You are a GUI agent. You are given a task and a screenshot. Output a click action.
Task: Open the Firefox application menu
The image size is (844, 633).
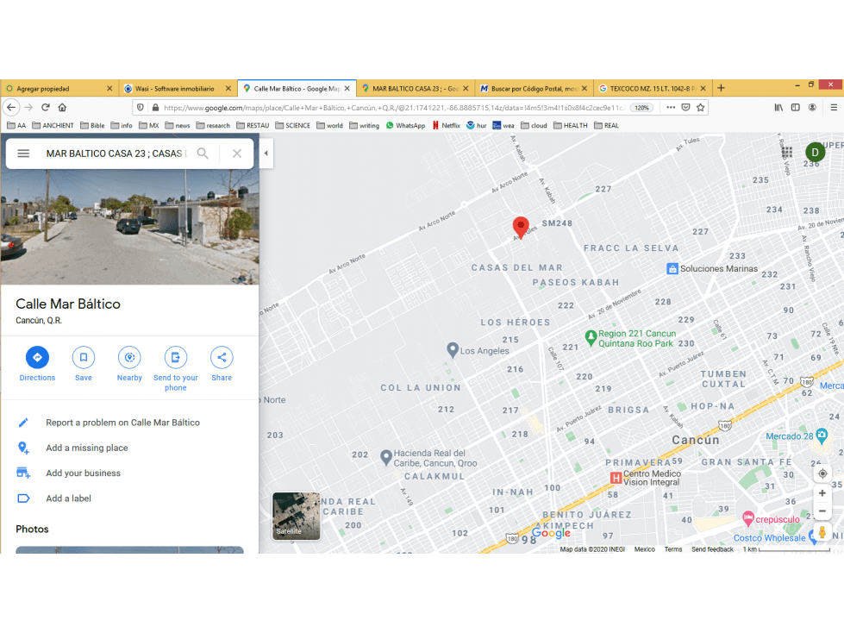click(x=834, y=107)
